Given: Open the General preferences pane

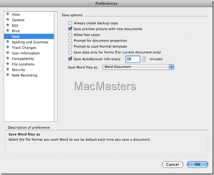Looking at the screenshot, I should pyautogui.click(x=18, y=20).
